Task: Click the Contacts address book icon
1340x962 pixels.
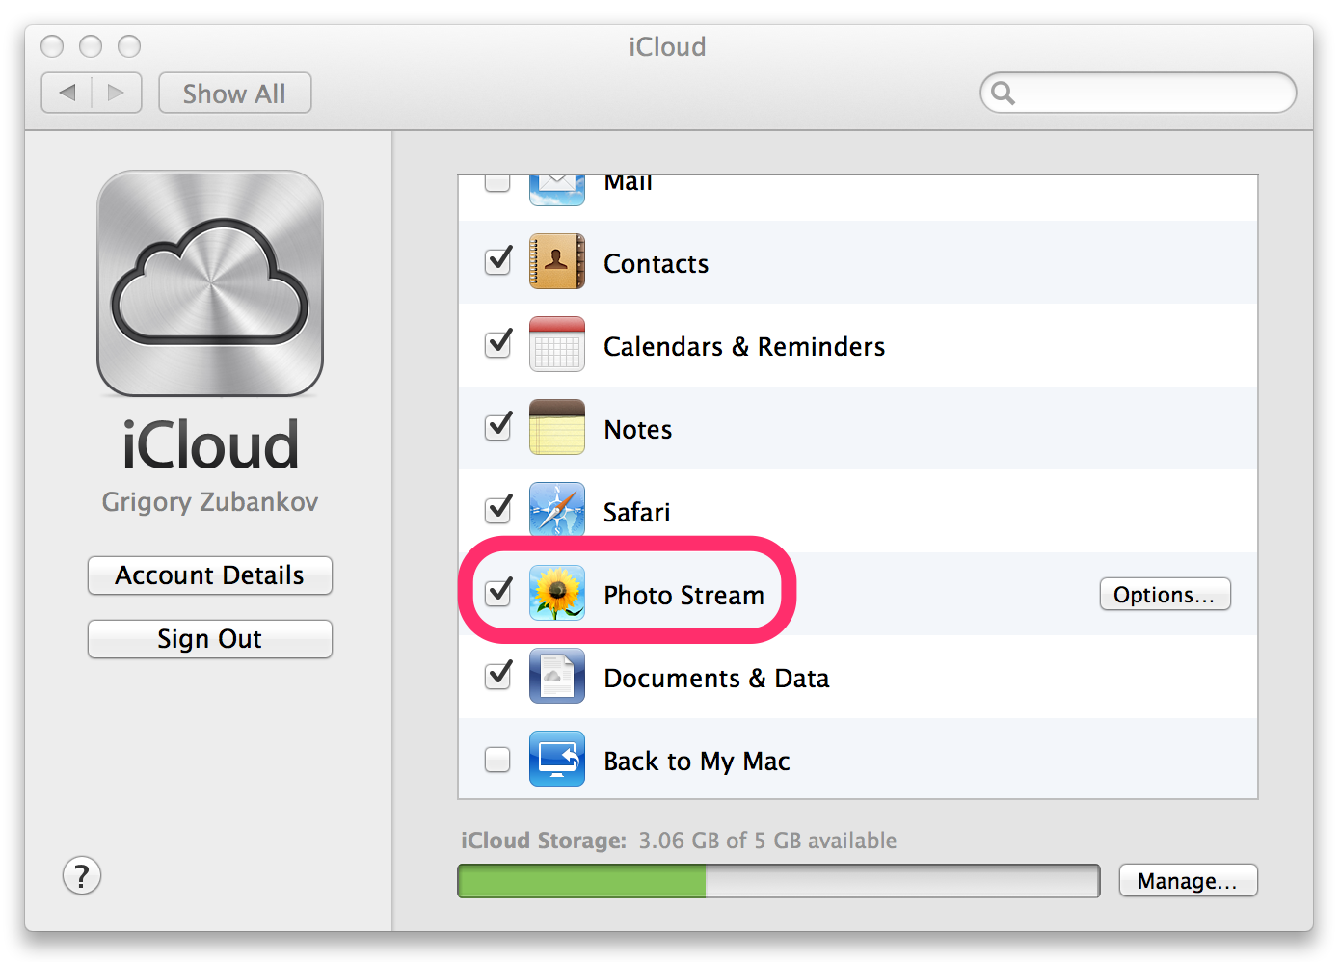Action: coord(557,261)
